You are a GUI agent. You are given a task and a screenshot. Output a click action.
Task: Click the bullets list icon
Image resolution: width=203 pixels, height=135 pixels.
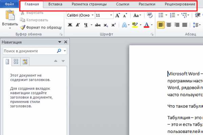[x=161, y=15]
